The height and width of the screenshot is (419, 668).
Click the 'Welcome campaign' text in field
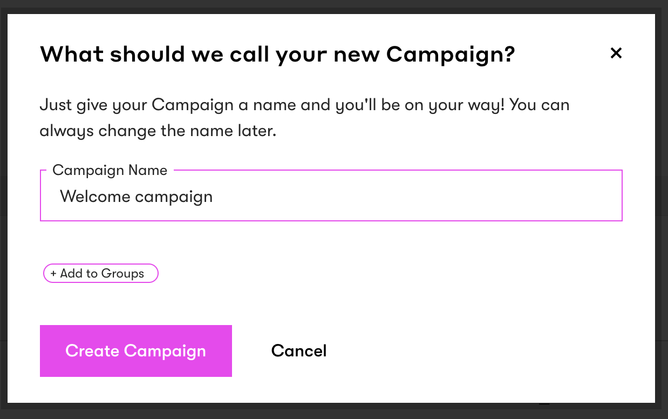tap(136, 197)
